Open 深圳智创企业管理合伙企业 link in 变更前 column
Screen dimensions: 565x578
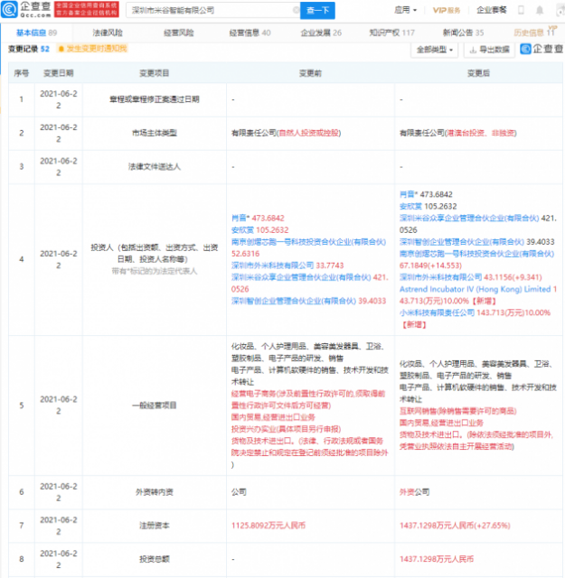(294, 301)
